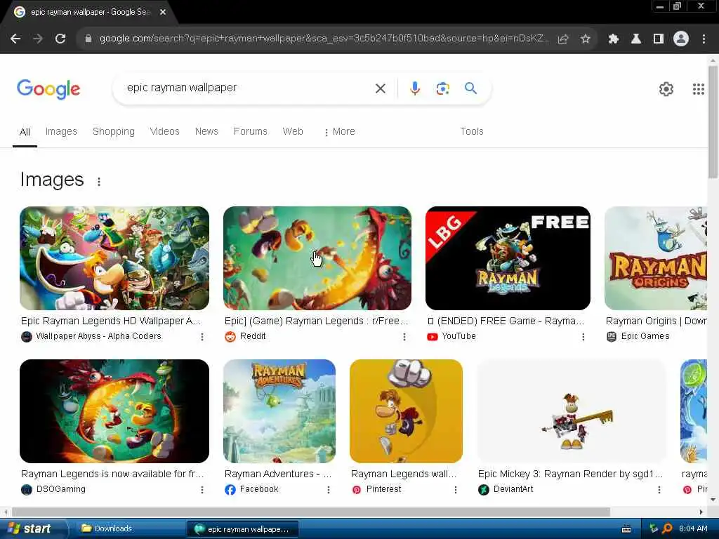Image resolution: width=719 pixels, height=539 pixels.
Task: Open options for the DSOGaming result
Action: click(202, 490)
